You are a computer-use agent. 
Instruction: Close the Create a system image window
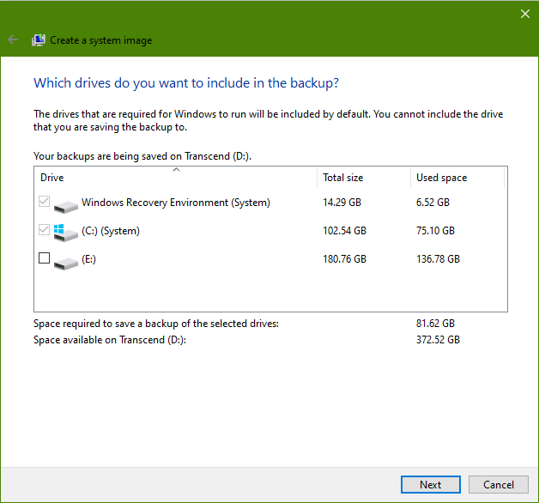tap(525, 14)
